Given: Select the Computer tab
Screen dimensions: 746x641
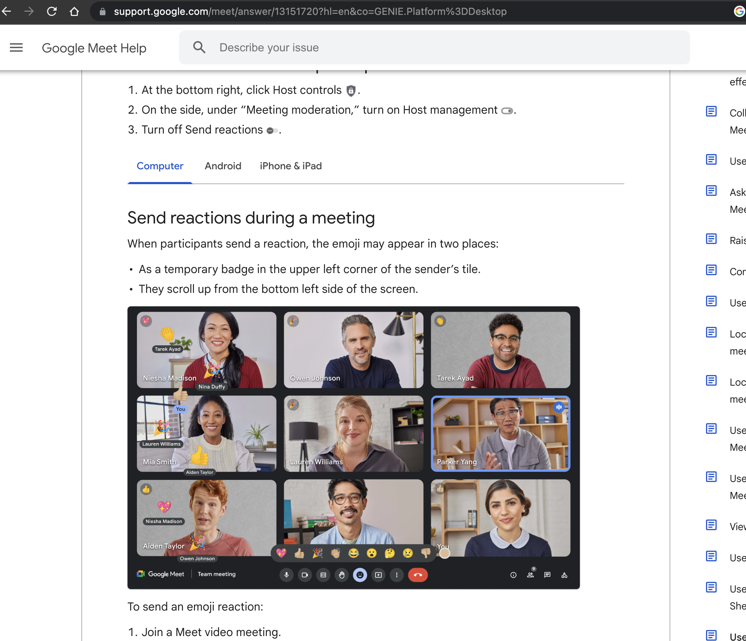Looking at the screenshot, I should coord(160,166).
